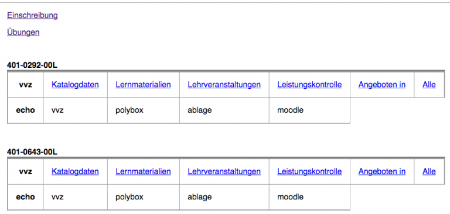The image size is (450, 214).
Task: Click the Alle link for 401-0643-00L
Action: [429, 171]
